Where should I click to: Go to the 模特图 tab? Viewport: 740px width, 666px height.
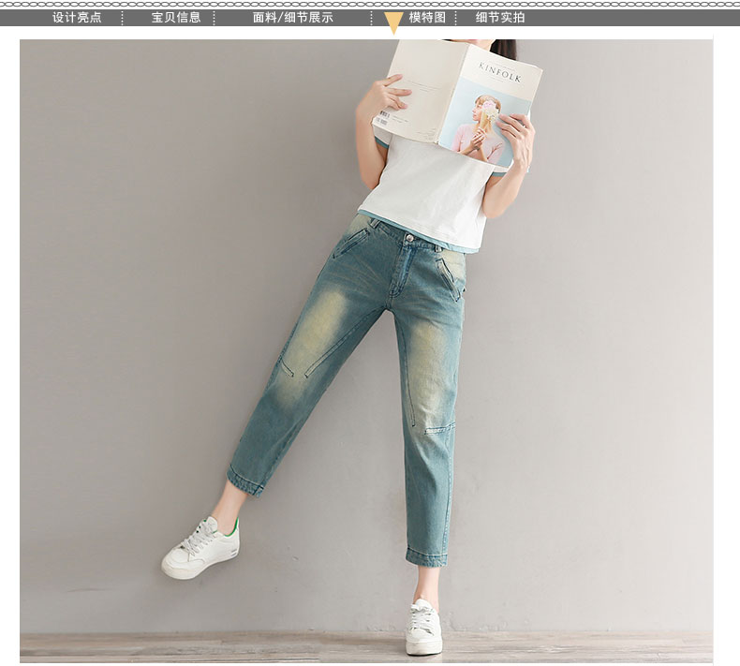pos(426,18)
